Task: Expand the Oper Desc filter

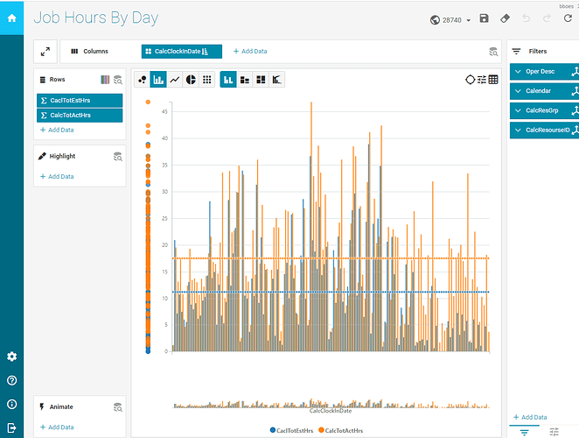Action: pos(518,72)
